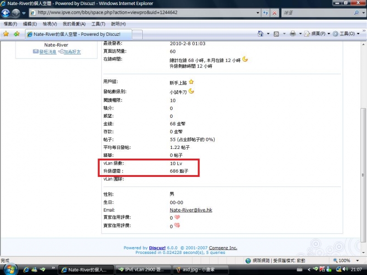Print the page with the printer icon

(293, 34)
